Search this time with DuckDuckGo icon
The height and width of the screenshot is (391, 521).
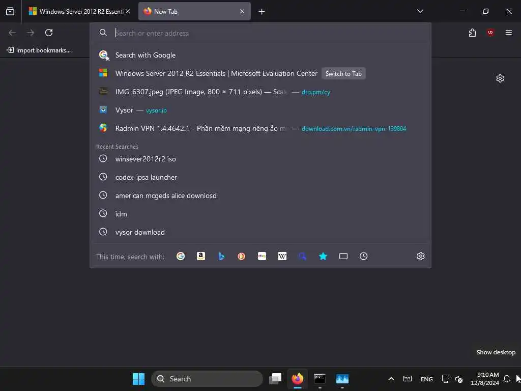(242, 256)
